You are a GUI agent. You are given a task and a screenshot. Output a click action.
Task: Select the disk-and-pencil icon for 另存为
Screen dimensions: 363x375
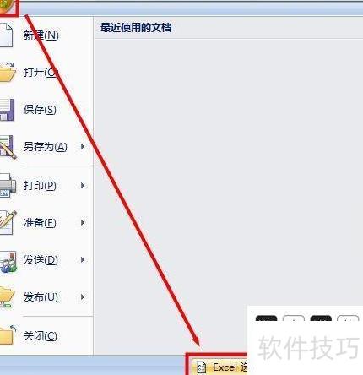(x=8, y=147)
